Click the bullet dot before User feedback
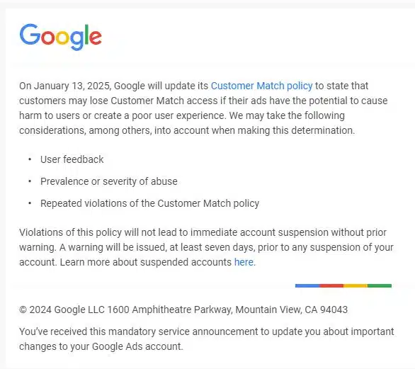Screen dimensions: 415x369 pos(30,159)
